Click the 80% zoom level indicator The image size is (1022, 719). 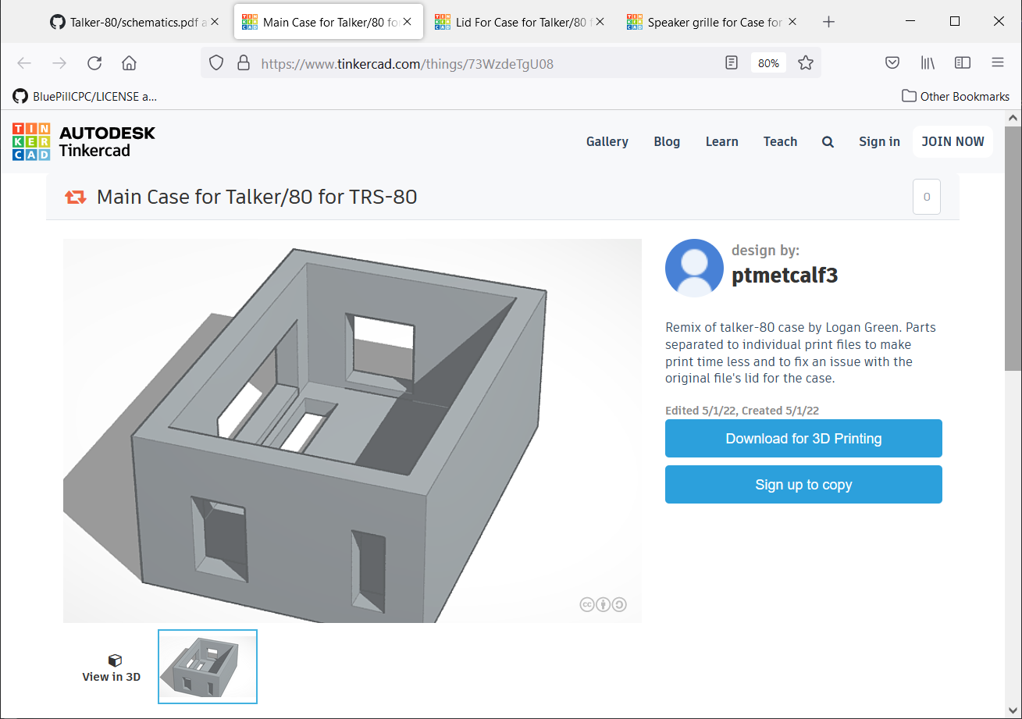click(x=768, y=63)
